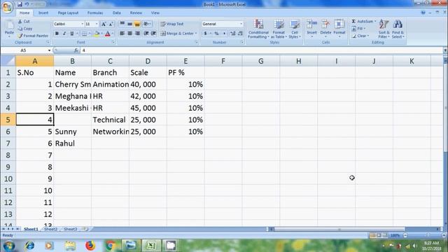448x252 pixels.
Task: Open Conditional Formatting
Action: point(258,29)
